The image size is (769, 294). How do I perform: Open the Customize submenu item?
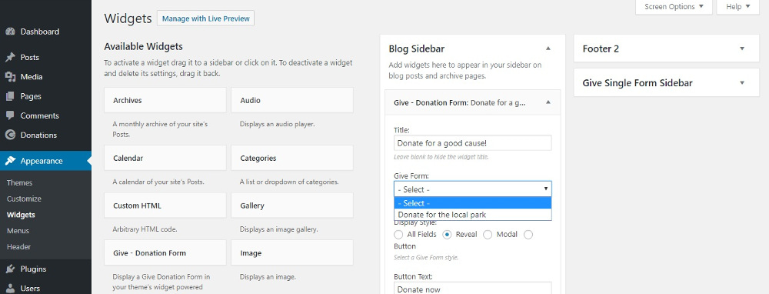pyautogui.click(x=24, y=199)
